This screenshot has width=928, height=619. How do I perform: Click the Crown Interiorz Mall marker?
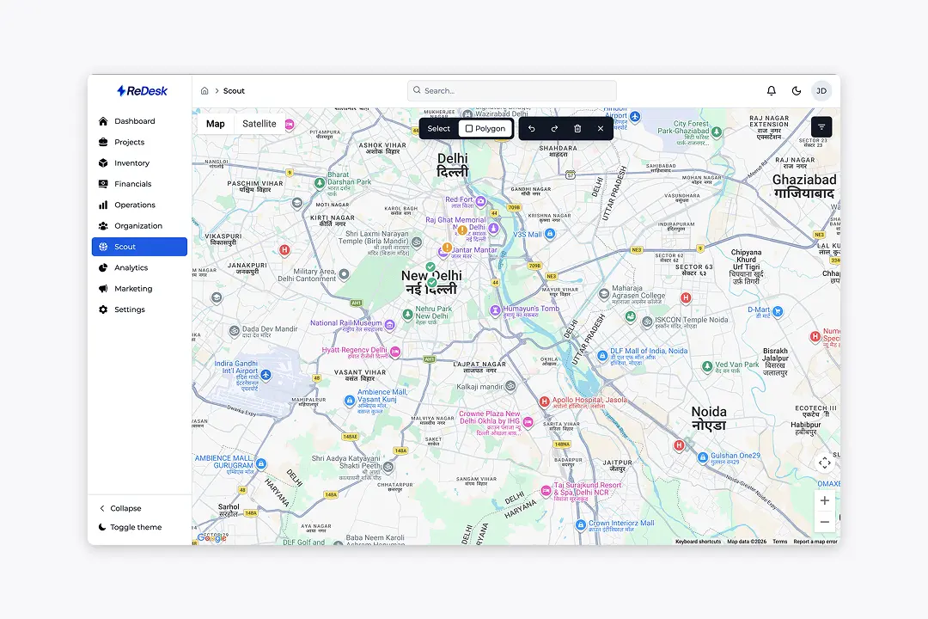581,524
